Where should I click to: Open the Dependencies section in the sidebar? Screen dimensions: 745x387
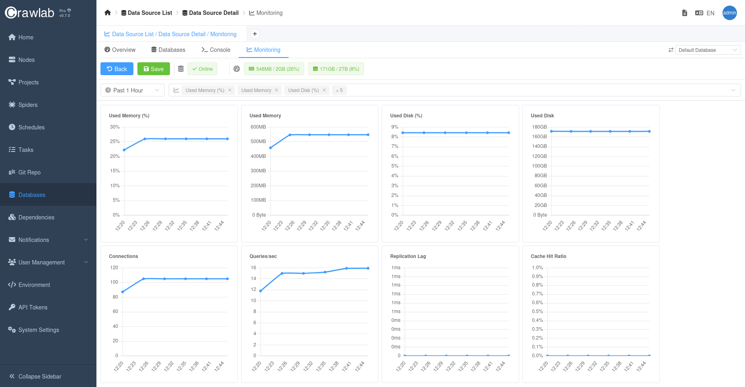12,217
